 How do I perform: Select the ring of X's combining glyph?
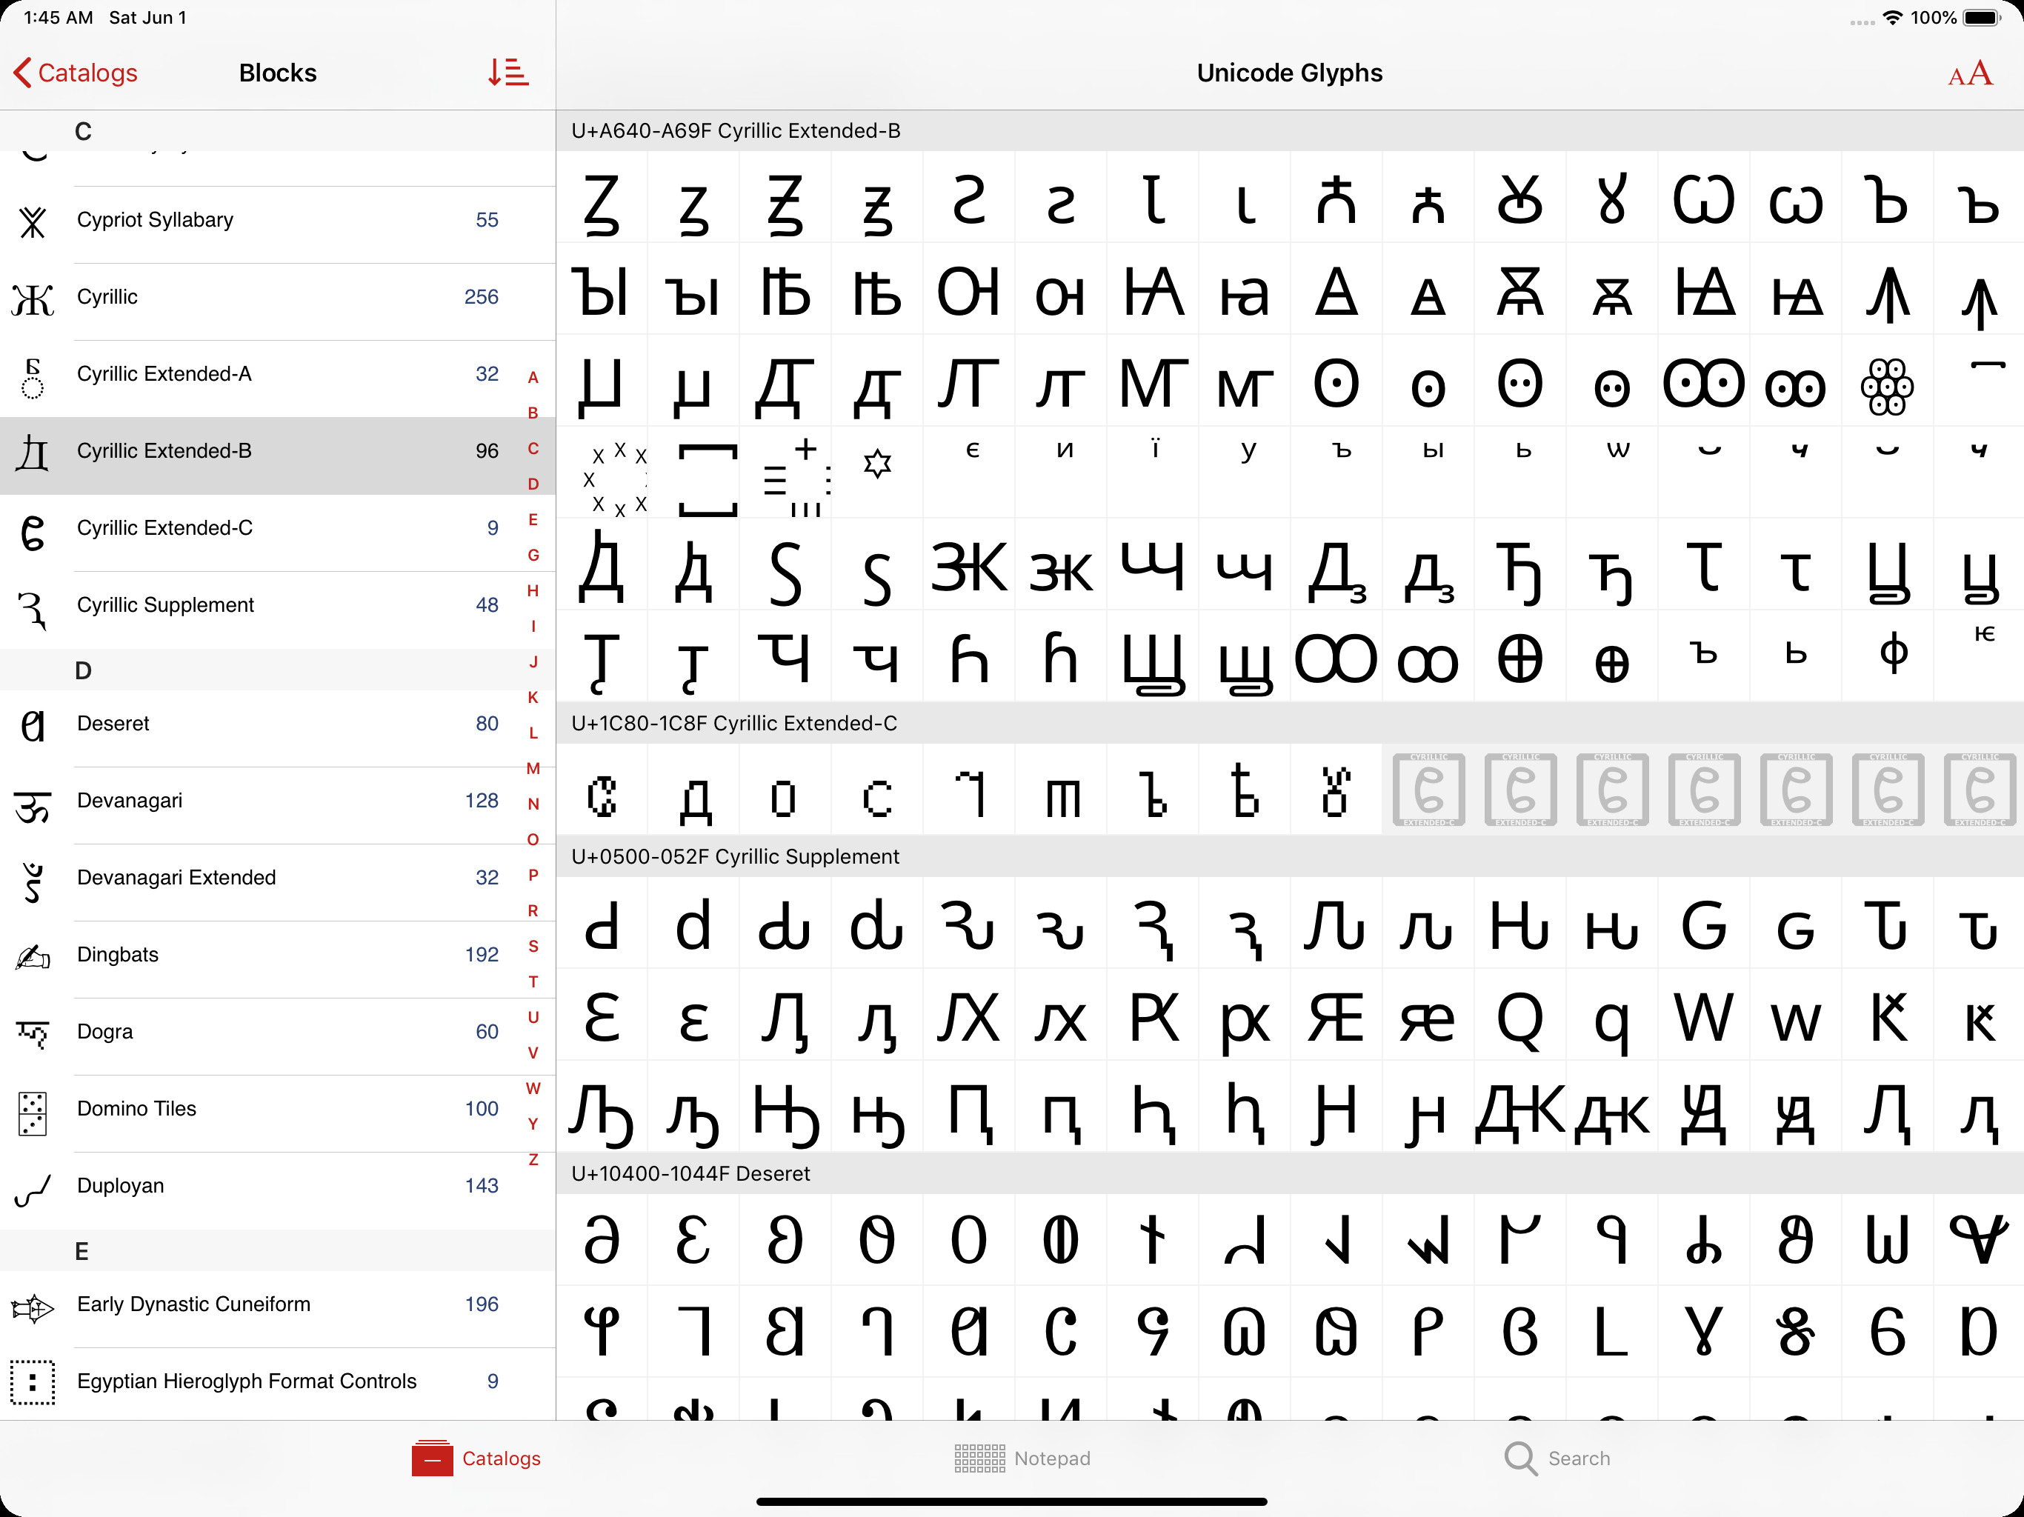point(616,479)
